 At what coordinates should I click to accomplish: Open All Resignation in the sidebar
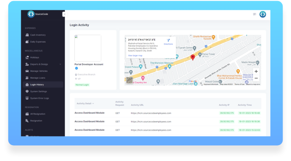(x=38, y=114)
